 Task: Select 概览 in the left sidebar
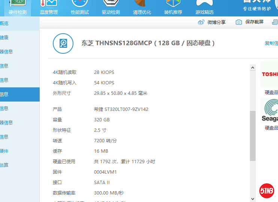(4, 24)
